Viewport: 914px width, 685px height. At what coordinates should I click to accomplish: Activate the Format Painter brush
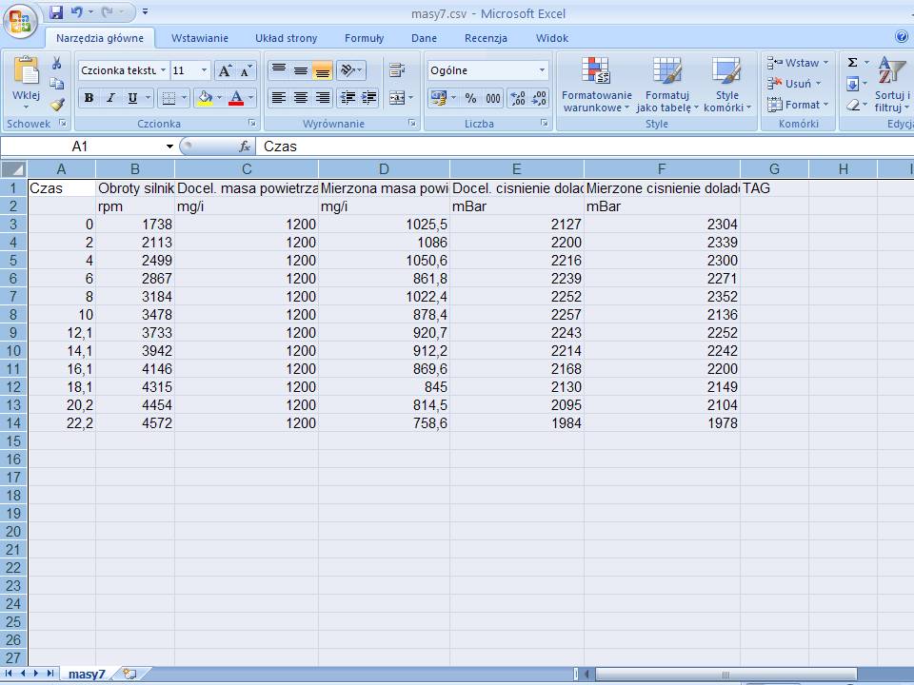(x=56, y=105)
